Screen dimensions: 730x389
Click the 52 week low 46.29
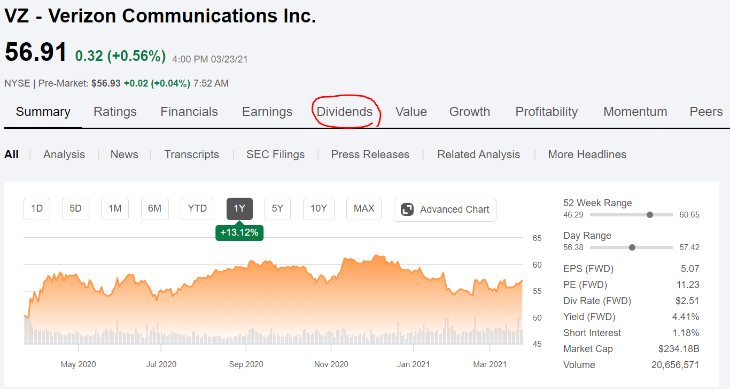573,215
